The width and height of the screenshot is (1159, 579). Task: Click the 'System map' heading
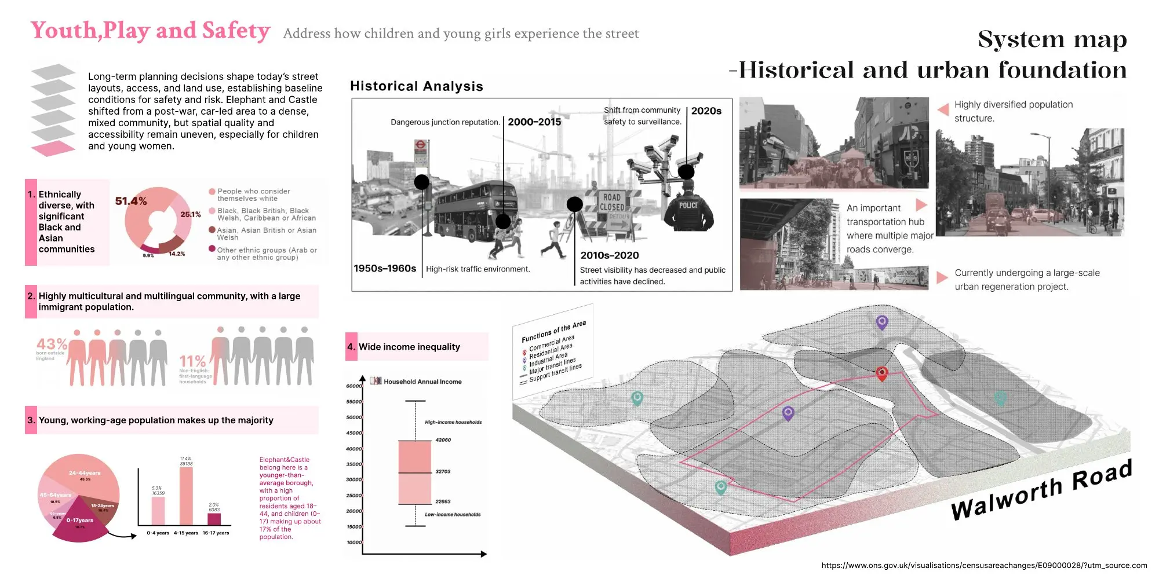click(x=1052, y=39)
